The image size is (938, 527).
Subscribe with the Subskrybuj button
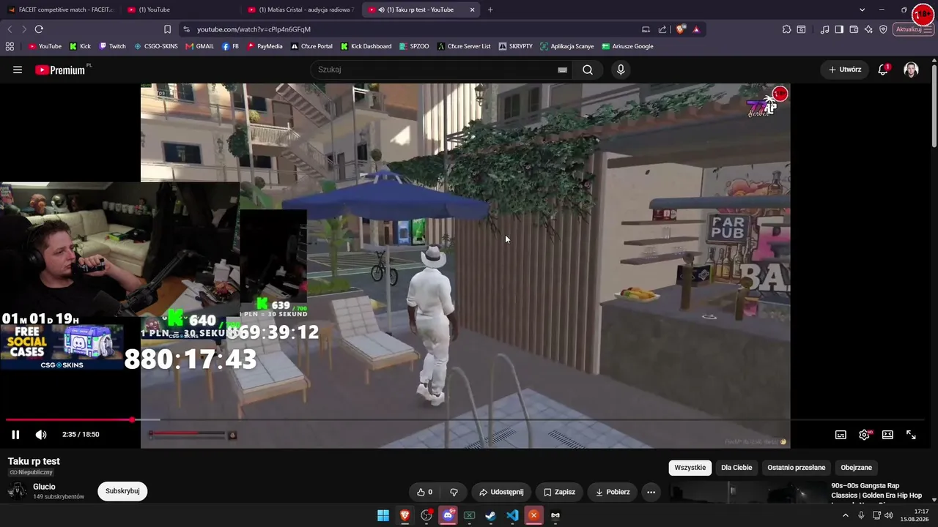pyautogui.click(x=122, y=491)
